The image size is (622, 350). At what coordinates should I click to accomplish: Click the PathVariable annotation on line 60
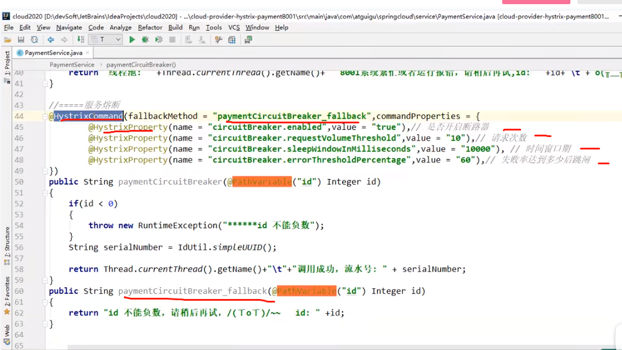307,291
